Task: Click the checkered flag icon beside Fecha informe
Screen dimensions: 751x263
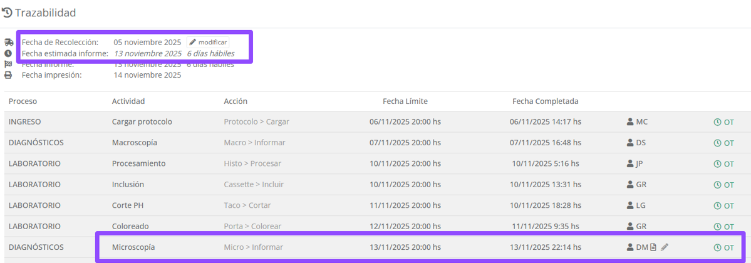Action: pos(8,64)
